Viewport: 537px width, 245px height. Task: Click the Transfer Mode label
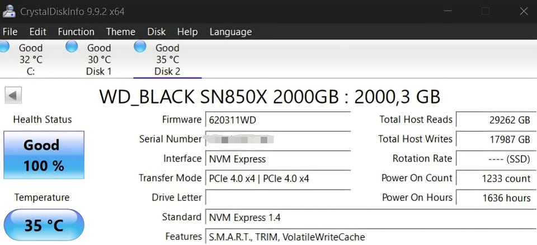point(170,178)
